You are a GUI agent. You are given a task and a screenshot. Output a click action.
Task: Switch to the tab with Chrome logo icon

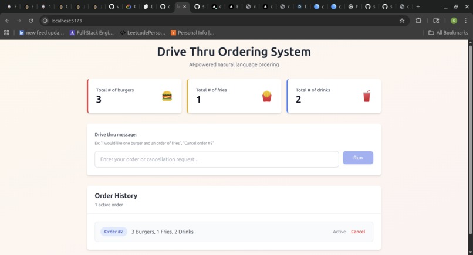click(x=353, y=6)
